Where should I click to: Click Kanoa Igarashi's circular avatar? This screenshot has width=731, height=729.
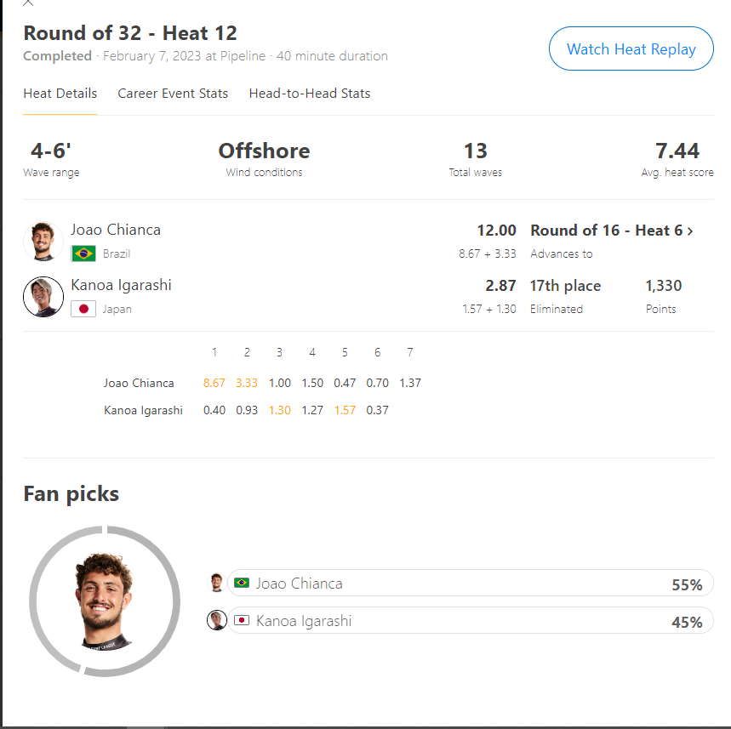pos(43,296)
